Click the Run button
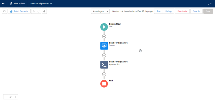215x102 pixels. [159, 11]
